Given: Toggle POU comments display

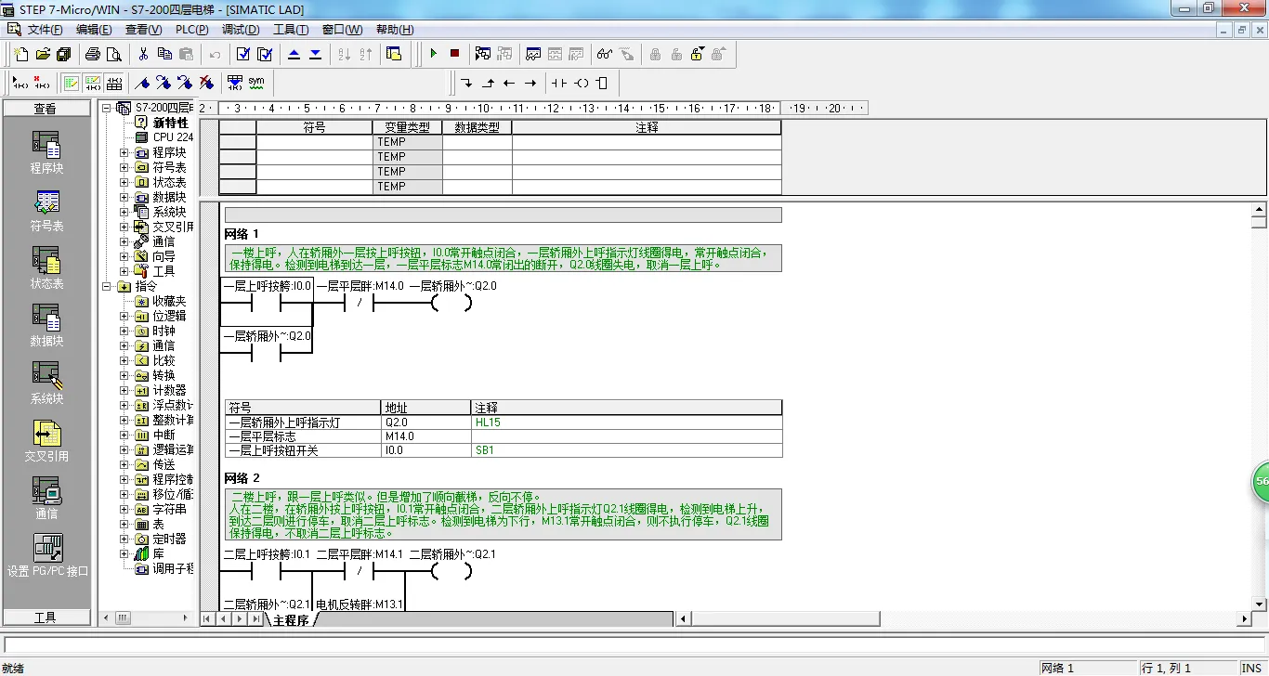Looking at the screenshot, I should coord(72,83).
